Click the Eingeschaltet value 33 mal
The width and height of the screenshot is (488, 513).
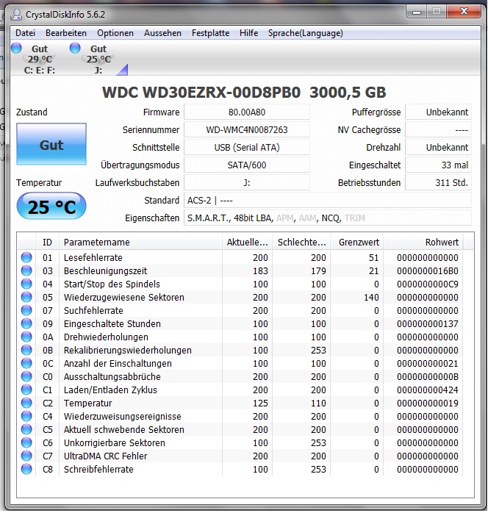pos(438,165)
